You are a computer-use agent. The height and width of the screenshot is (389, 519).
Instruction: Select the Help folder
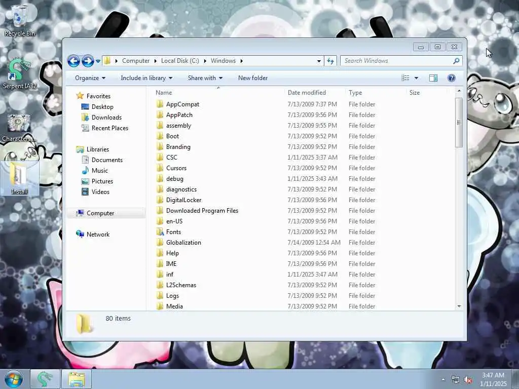coord(172,253)
